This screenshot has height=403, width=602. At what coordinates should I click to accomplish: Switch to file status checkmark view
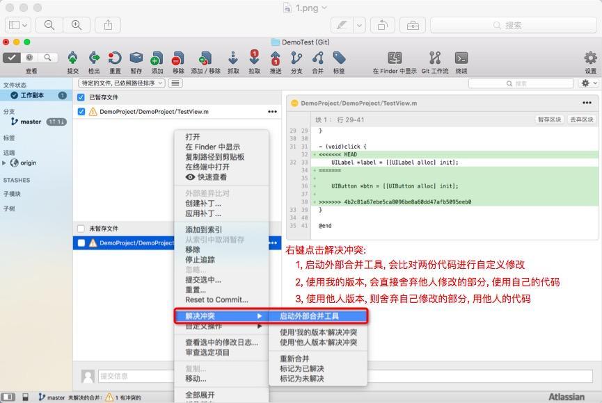pos(12,58)
